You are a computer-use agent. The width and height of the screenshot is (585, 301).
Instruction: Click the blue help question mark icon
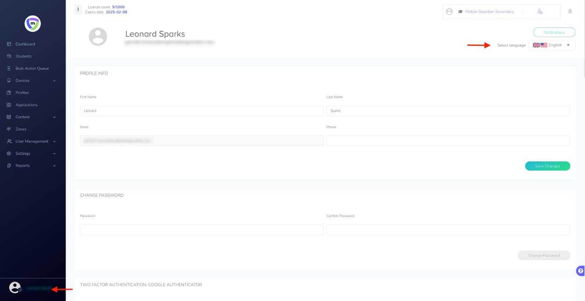[580, 271]
